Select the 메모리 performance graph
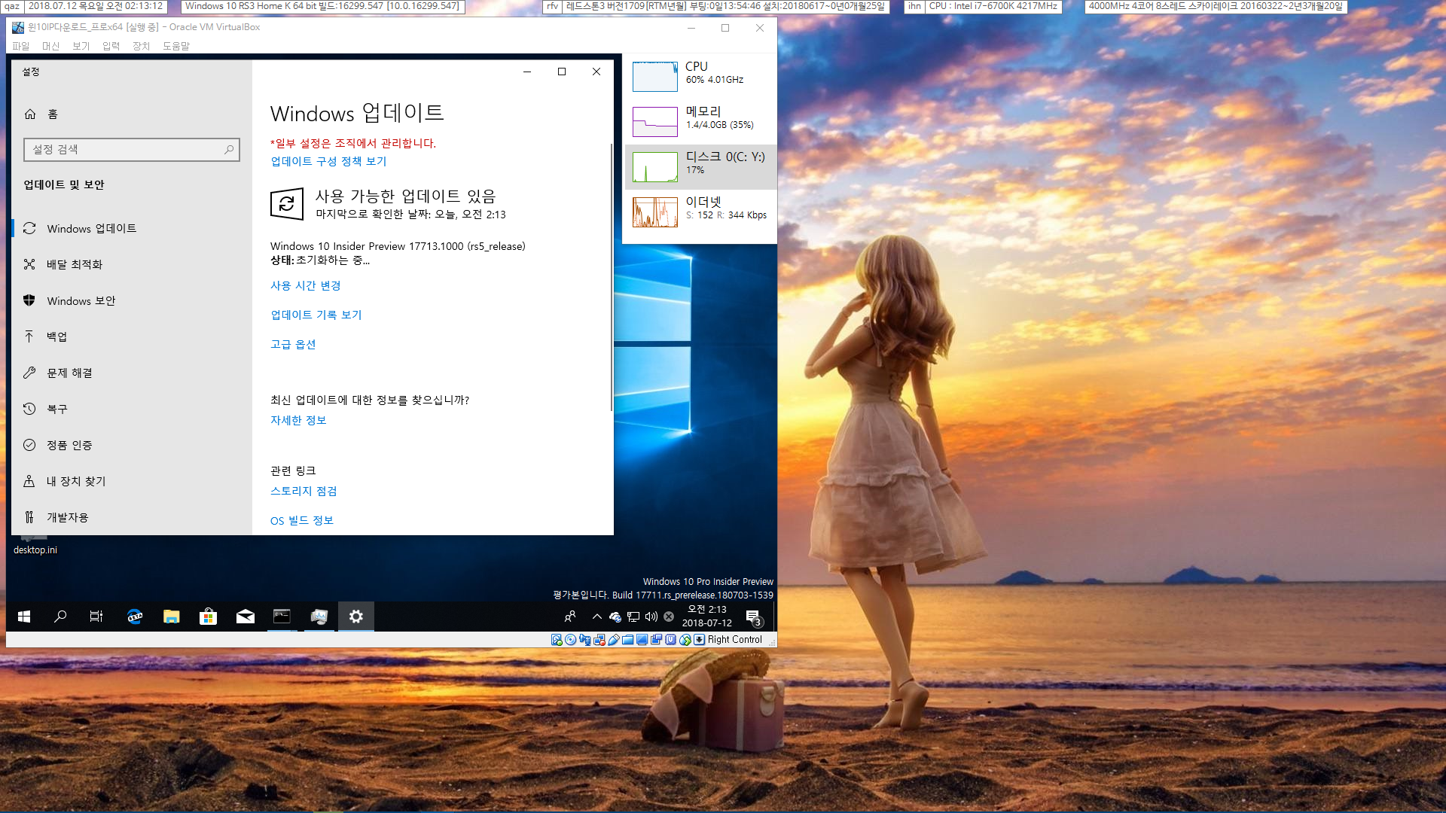 coord(655,122)
